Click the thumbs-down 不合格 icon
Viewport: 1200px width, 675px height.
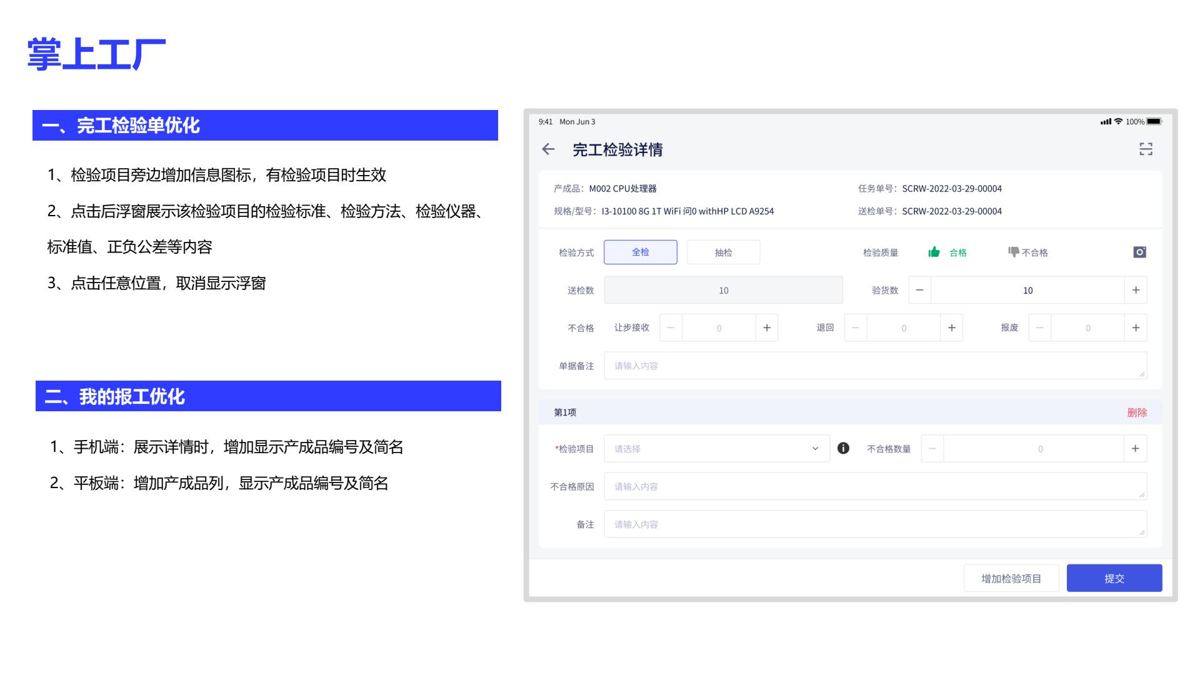coord(1013,252)
